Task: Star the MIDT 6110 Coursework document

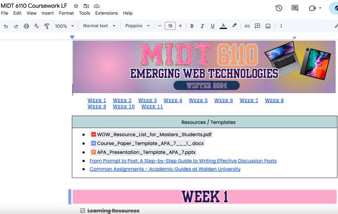Action: 76,6
